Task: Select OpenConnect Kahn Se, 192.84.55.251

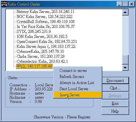Action: pyautogui.click(x=47, y=41)
